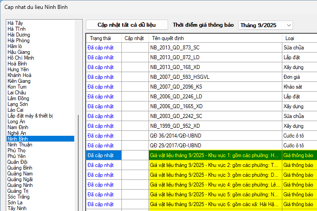Choose 'Quảng Ninh' from the list
The height and width of the screenshot is (211, 317).
click(x=20, y=185)
